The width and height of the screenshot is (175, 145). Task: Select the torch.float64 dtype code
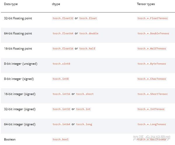coord(63,33)
